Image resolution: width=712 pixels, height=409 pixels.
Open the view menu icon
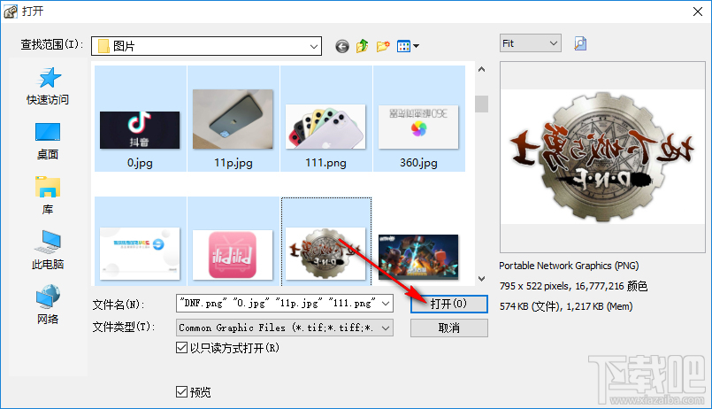[x=408, y=46]
